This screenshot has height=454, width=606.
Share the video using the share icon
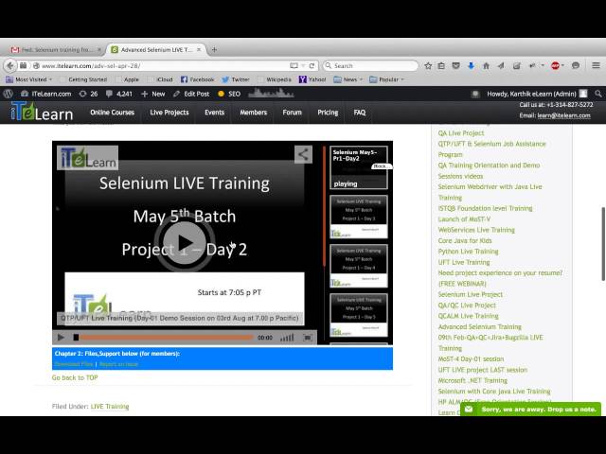point(303,154)
